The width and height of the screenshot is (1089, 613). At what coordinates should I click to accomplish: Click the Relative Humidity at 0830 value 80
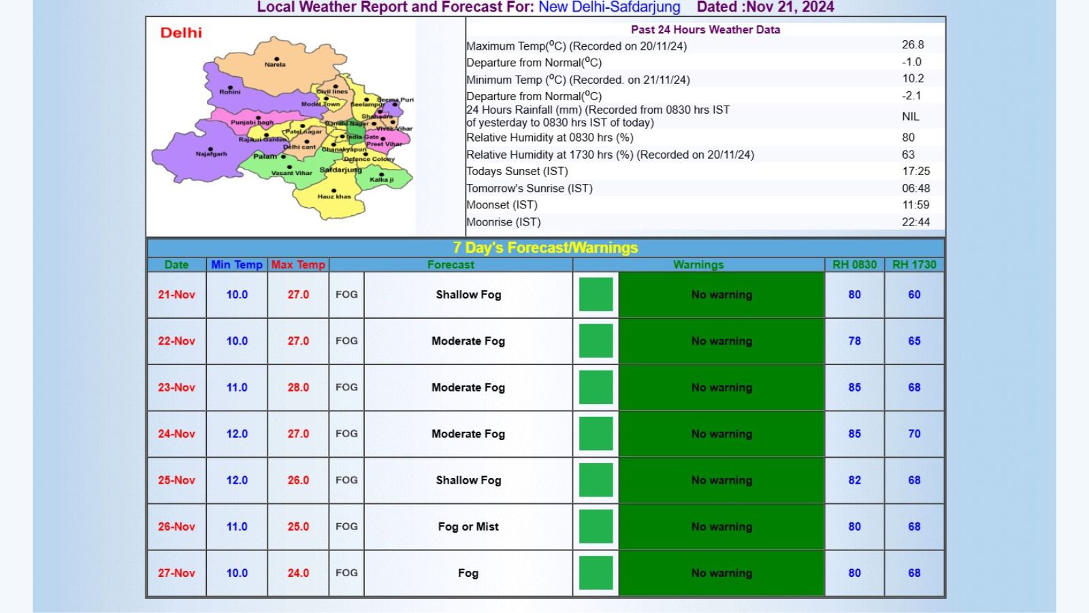[908, 138]
